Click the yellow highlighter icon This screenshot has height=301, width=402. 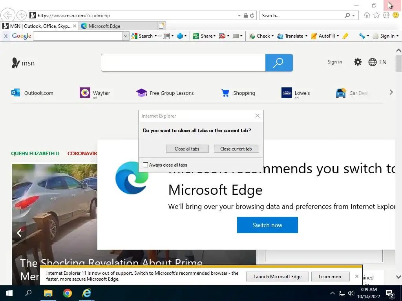click(x=345, y=36)
